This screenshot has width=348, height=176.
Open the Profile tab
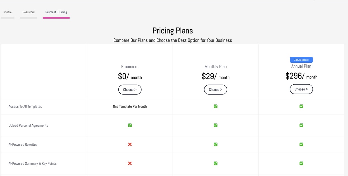pos(8,12)
